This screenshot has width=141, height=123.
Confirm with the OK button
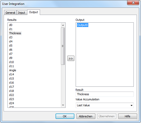pos(65,116)
